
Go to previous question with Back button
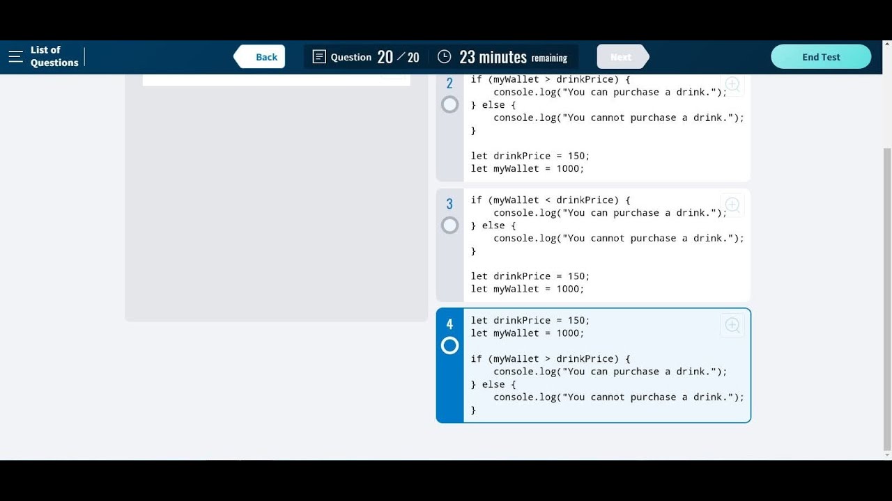(260, 57)
